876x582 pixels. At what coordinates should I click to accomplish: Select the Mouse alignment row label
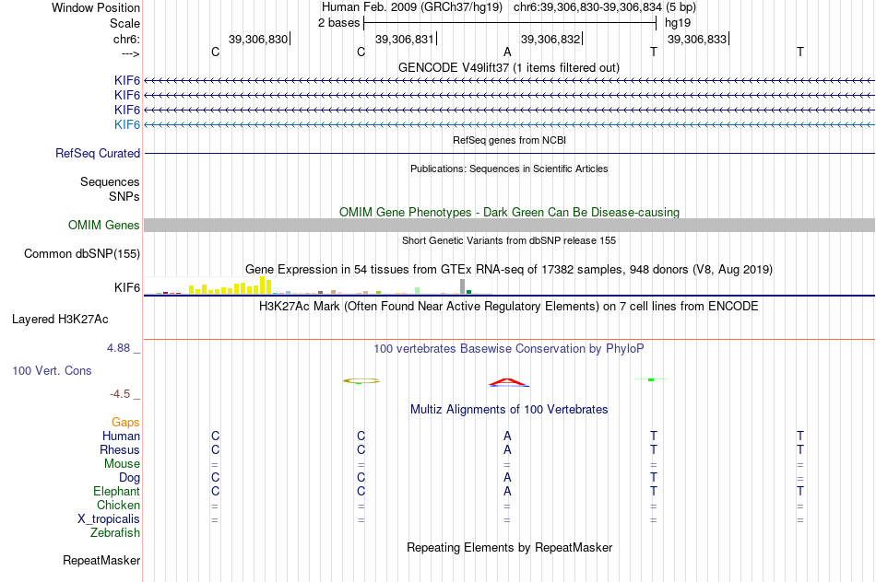122,464
